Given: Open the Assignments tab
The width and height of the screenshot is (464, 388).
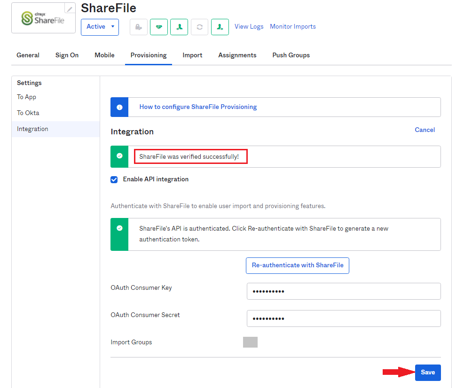Looking at the screenshot, I should pos(237,55).
